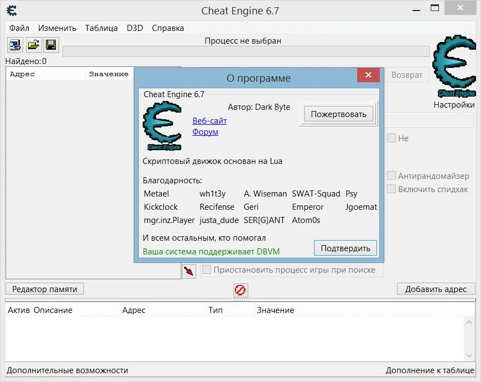Click the Cheat Engine logo in About dialog
Viewport: 481px width, 382px height.
(x=162, y=125)
